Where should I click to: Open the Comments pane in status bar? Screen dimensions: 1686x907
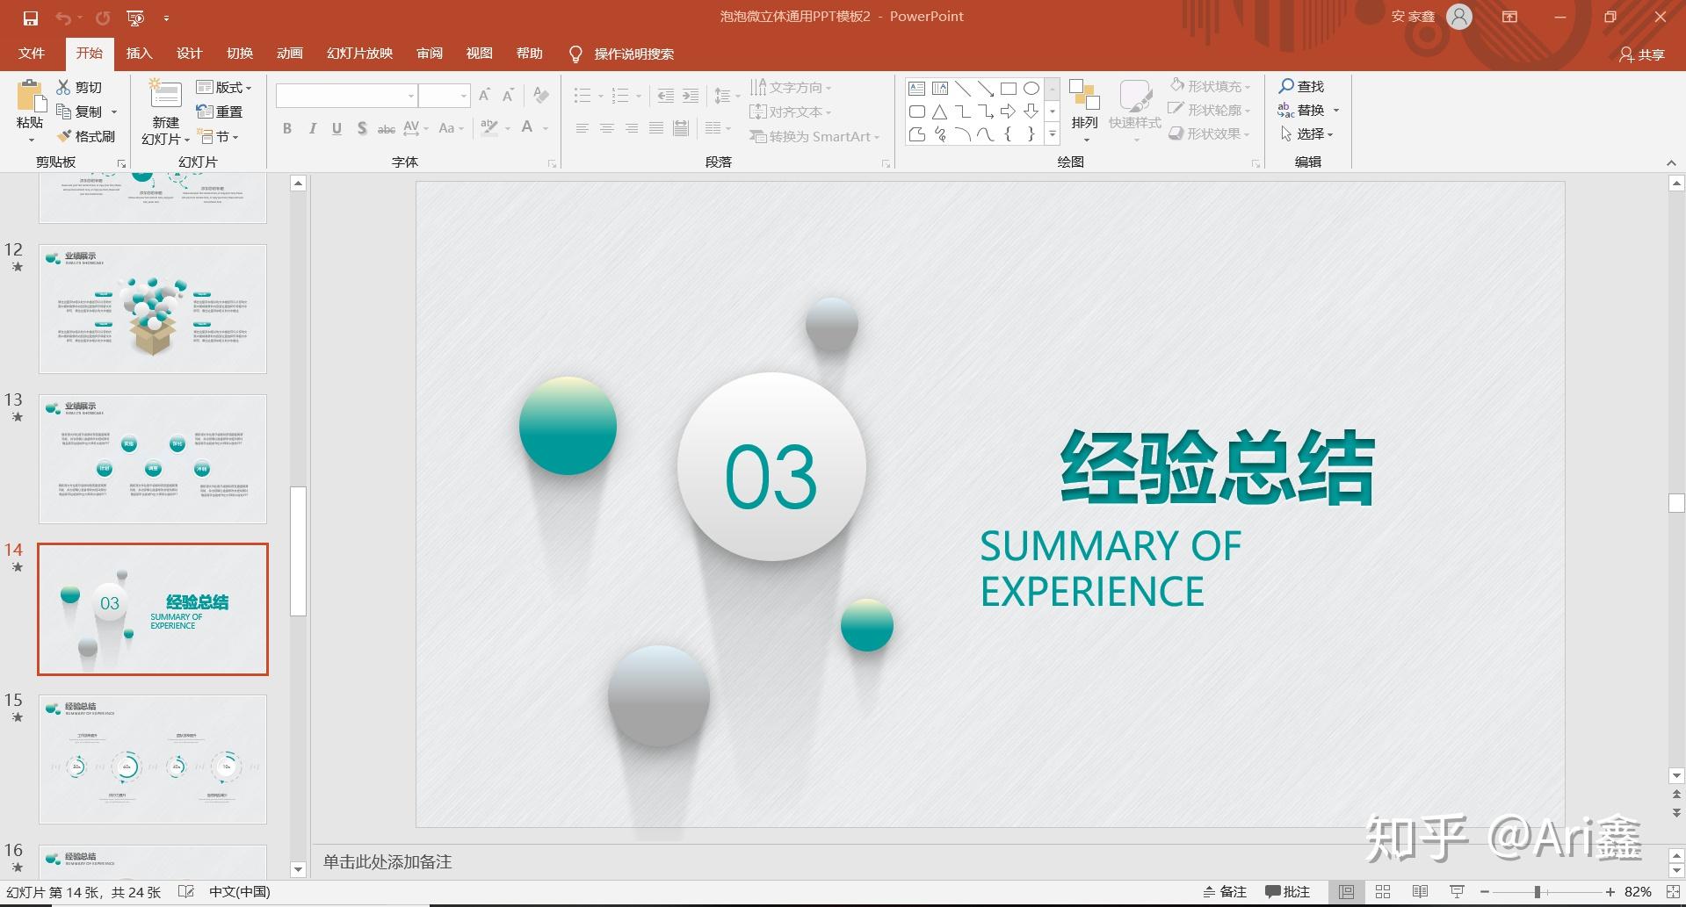pyautogui.click(x=1287, y=891)
